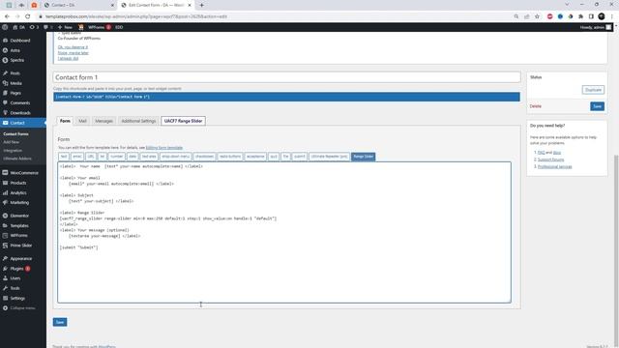Viewport: 619px width, 348px height.
Task: Select the contact form shortcode field
Action: click(x=286, y=97)
